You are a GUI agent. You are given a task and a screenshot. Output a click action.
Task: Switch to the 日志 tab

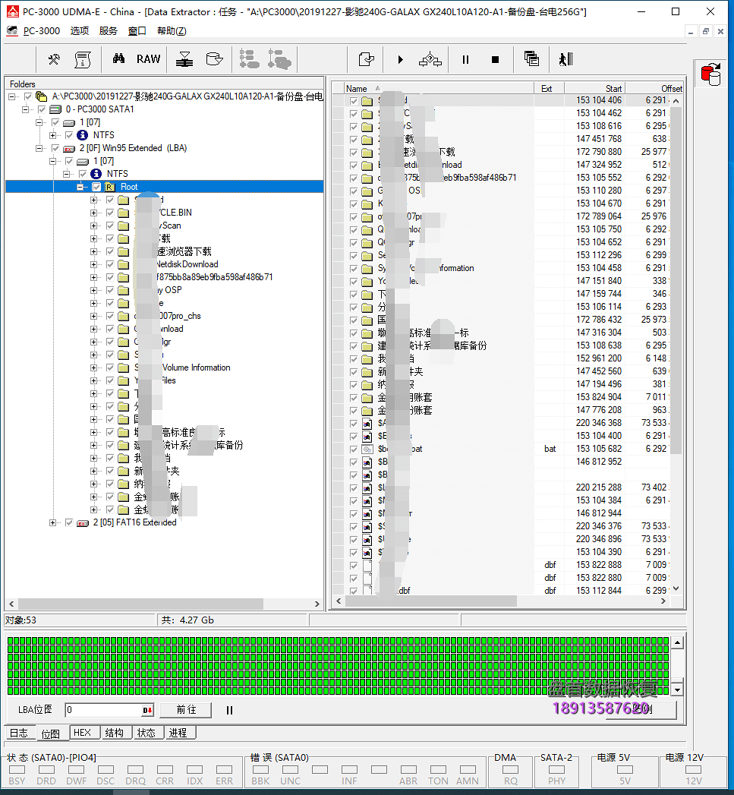19,733
